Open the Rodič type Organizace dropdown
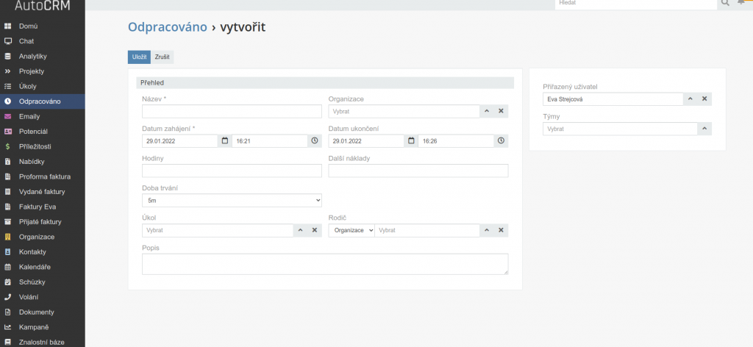The width and height of the screenshot is (753, 347). click(351, 230)
